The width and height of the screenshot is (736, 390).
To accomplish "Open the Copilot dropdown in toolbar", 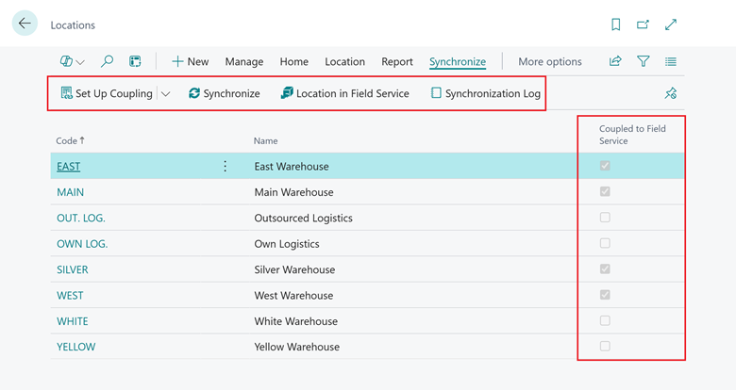I will (x=73, y=61).
